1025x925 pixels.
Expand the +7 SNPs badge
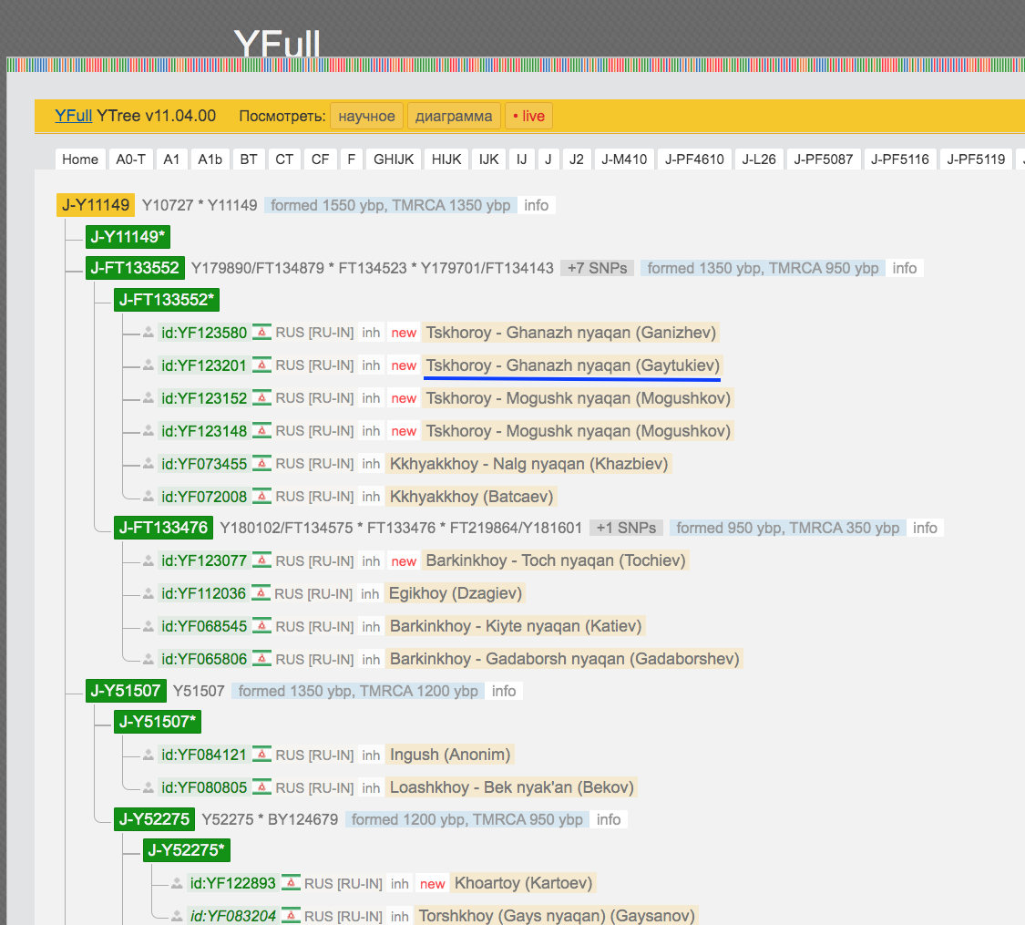tap(597, 268)
